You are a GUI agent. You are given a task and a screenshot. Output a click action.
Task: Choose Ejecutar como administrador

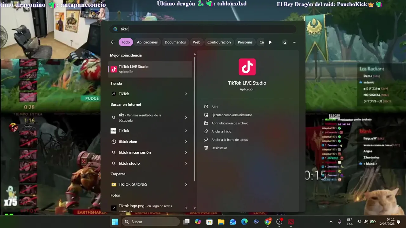(x=232, y=115)
